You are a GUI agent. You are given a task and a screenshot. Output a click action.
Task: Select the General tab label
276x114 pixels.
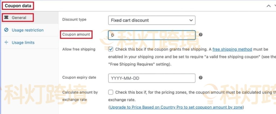point(19,18)
